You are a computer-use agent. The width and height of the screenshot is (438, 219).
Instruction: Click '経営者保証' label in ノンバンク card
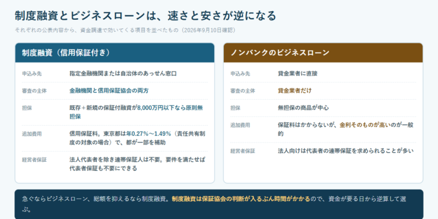pos(242,152)
